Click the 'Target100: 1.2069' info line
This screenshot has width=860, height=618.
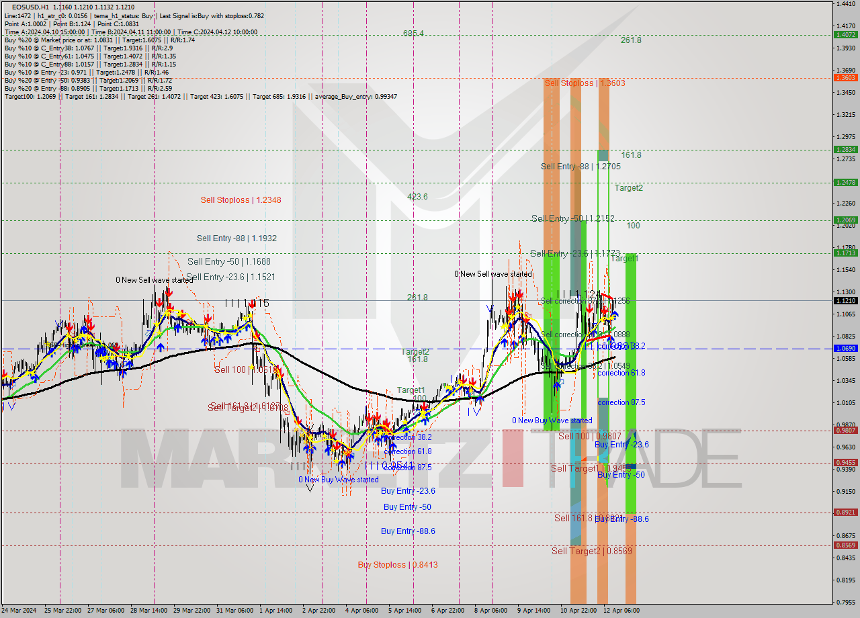tap(200, 97)
